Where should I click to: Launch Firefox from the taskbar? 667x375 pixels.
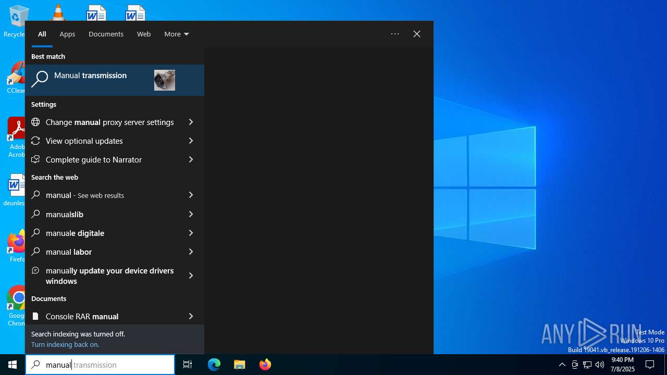click(x=265, y=365)
